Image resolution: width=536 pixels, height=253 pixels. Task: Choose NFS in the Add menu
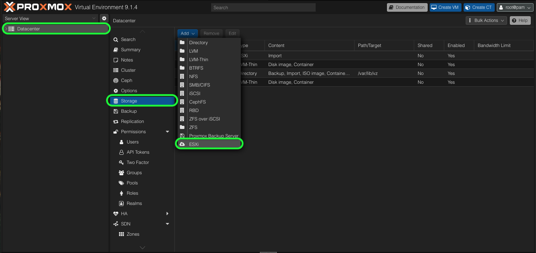point(193,77)
